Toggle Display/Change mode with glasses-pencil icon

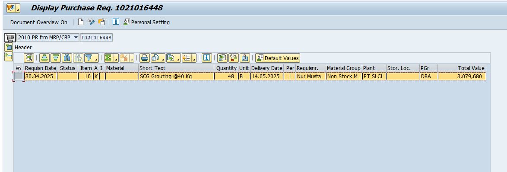coord(91,22)
